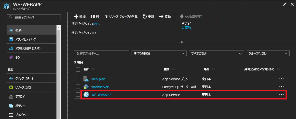This screenshot has height=119, width=296.
Task: Check the WS-WEBAPP row checkbox
Action: click(78, 95)
